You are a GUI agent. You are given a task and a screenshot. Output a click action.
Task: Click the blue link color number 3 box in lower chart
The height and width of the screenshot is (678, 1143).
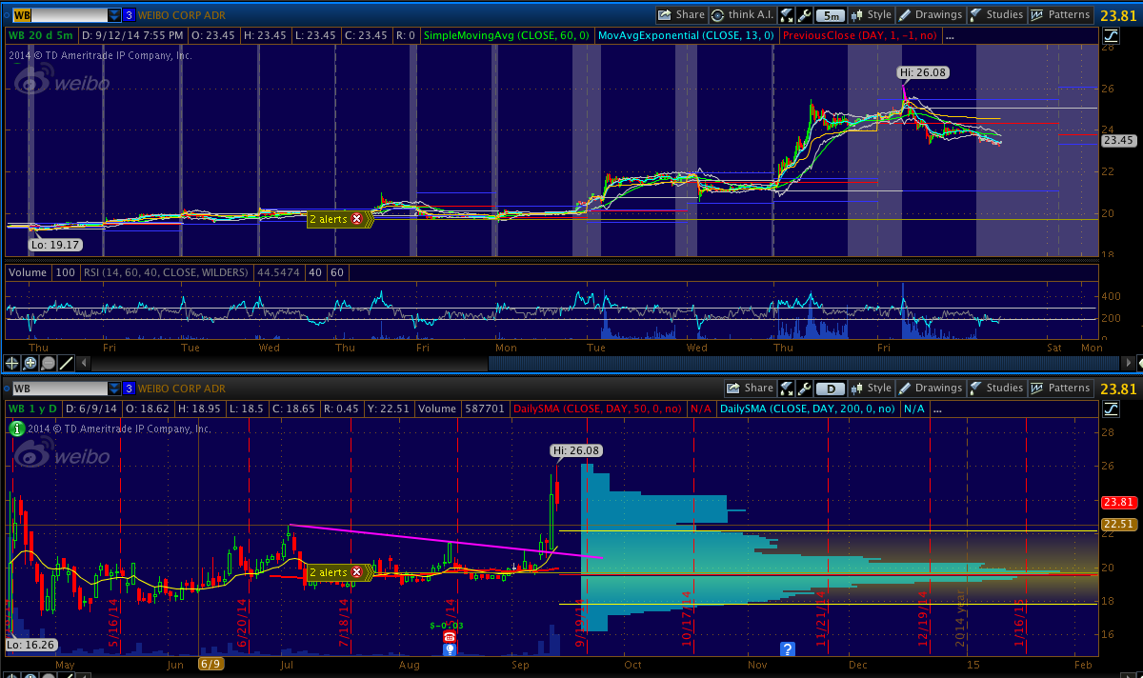(x=129, y=389)
